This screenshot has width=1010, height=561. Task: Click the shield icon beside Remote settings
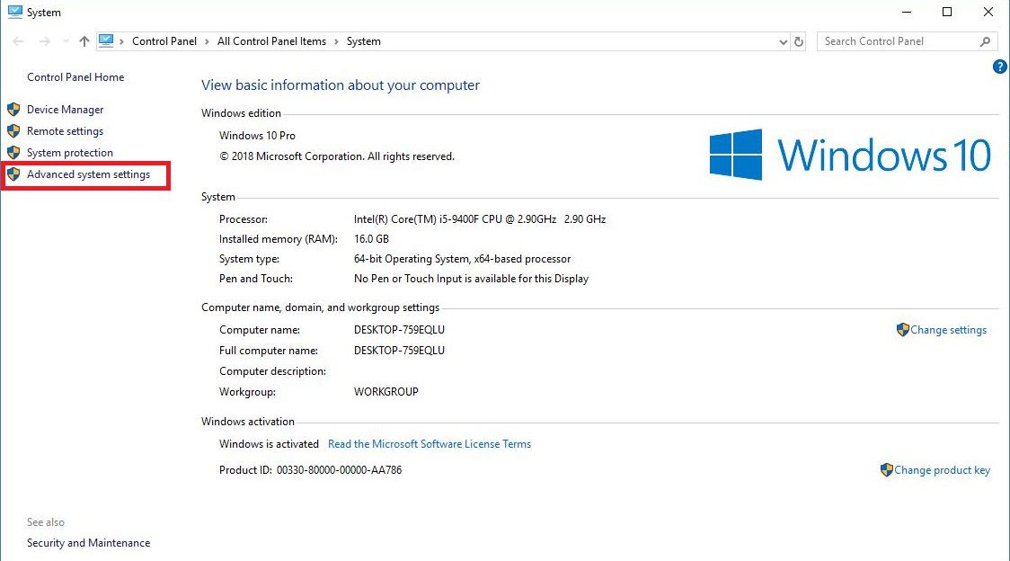pyautogui.click(x=13, y=131)
